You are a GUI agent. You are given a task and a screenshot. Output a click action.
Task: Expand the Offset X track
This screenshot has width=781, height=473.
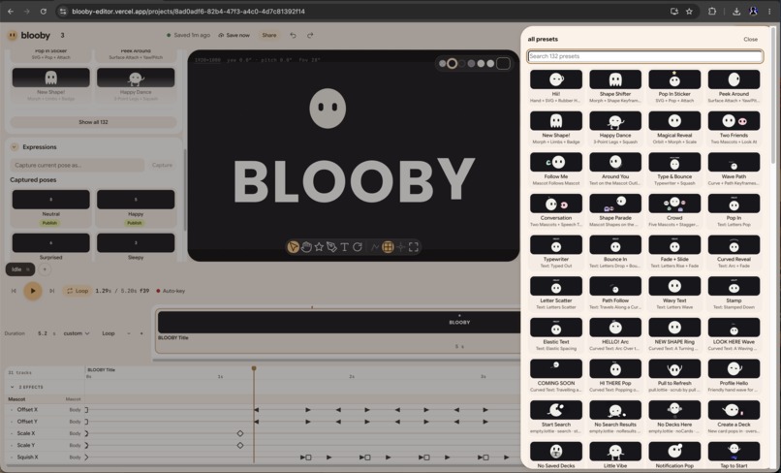(12, 410)
